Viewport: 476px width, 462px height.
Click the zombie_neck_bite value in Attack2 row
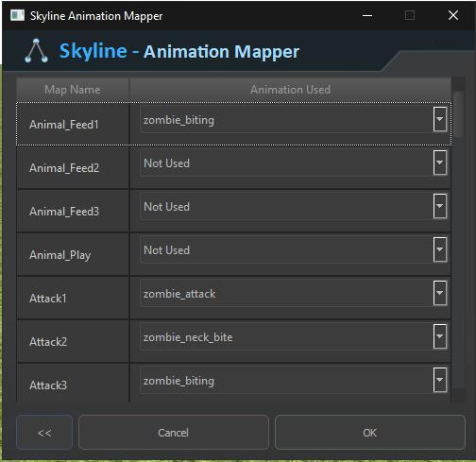coord(188,337)
